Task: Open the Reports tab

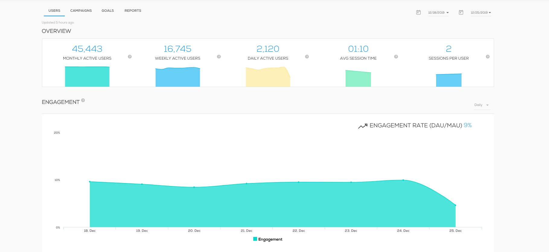Action: pyautogui.click(x=133, y=11)
